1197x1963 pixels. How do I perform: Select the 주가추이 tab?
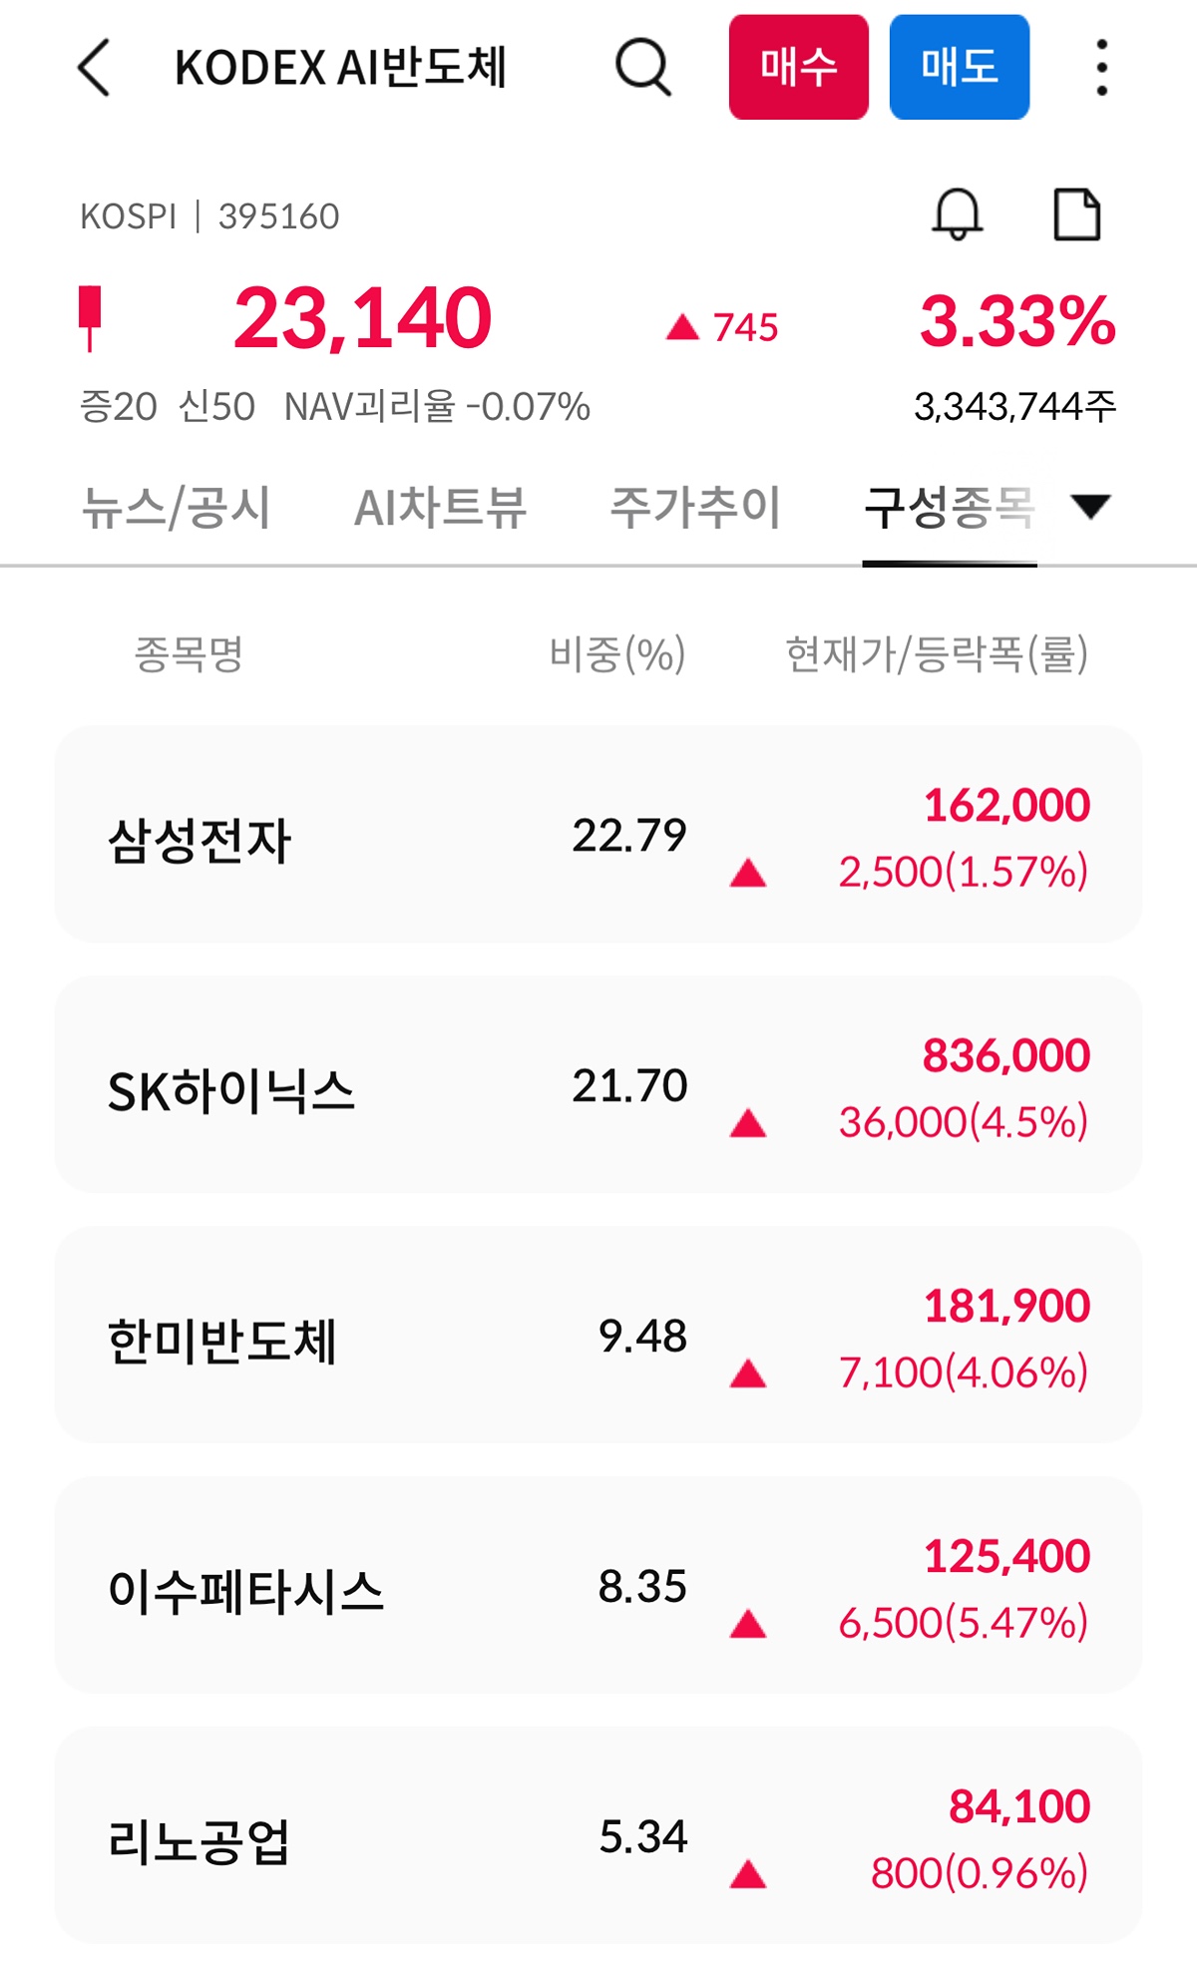[695, 507]
